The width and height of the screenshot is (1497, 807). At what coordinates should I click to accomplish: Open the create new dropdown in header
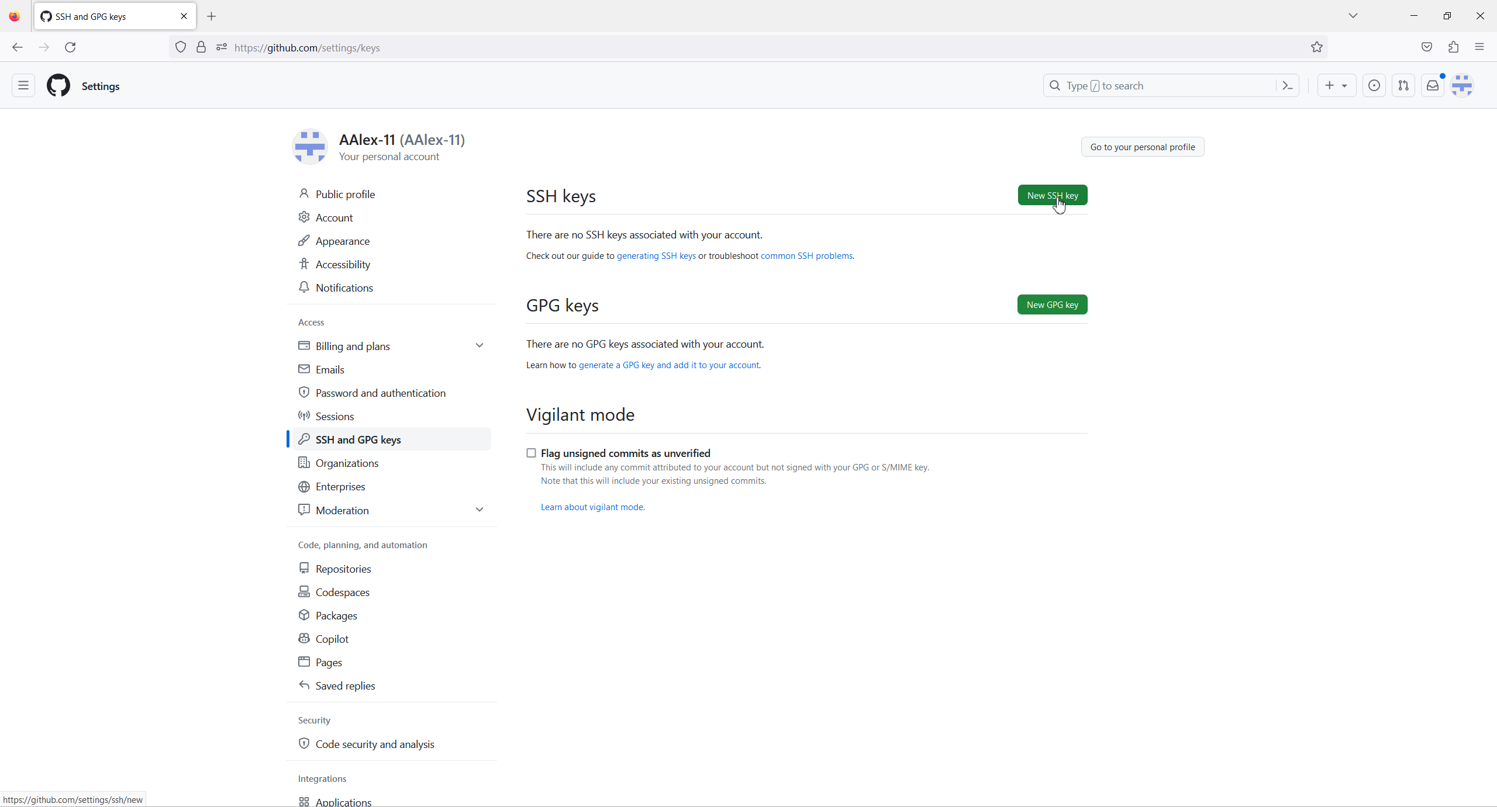(x=1336, y=85)
